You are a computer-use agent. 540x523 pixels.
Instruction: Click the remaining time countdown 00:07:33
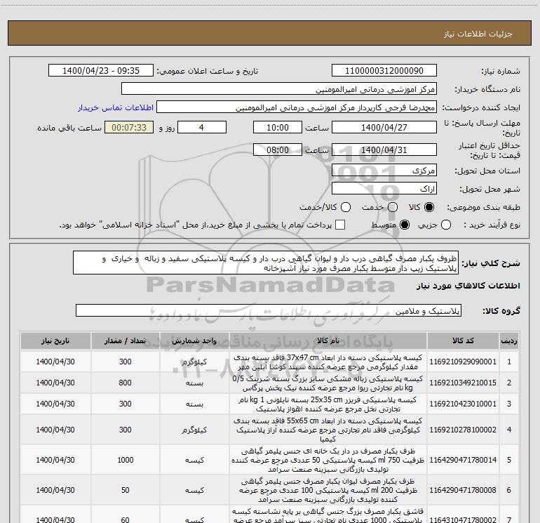pyautogui.click(x=129, y=128)
